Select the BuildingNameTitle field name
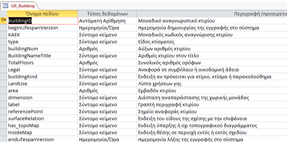This screenshot has height=143, width=287. point(42,56)
